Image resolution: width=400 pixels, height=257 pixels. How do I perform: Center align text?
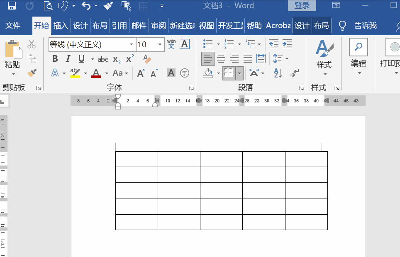[x=221, y=59]
